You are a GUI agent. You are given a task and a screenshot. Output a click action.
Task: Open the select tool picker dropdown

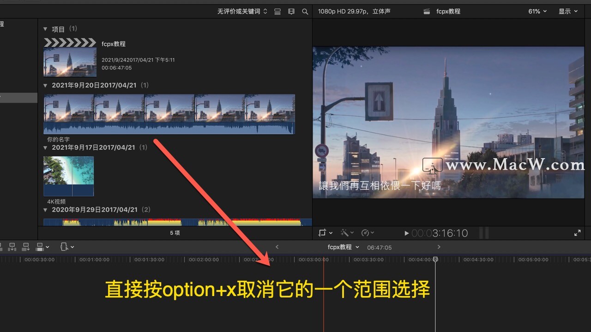[67, 247]
